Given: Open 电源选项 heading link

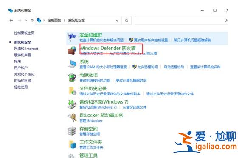Looking at the screenshot, I should click(x=88, y=75).
